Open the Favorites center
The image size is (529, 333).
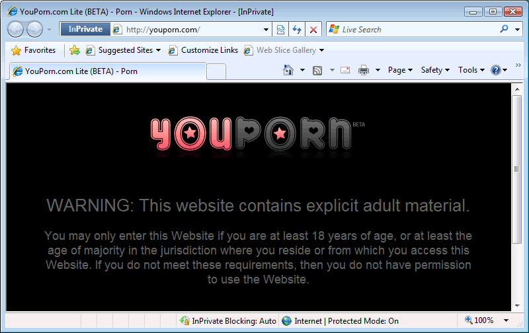point(33,50)
